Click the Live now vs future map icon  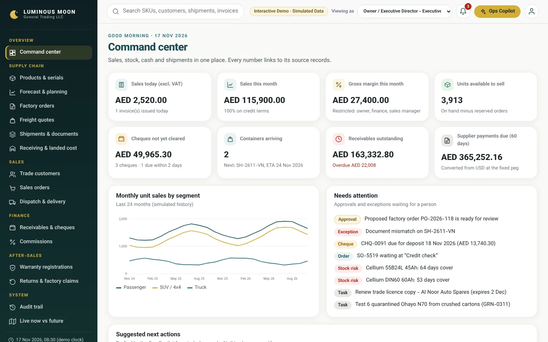[x=13, y=321]
